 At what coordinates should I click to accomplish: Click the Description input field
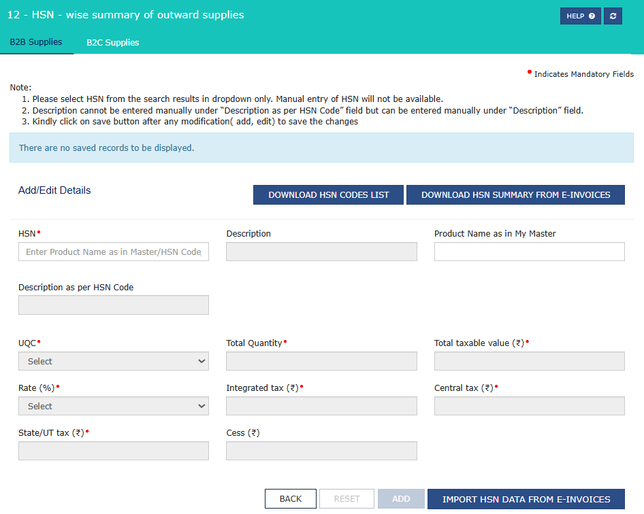click(x=321, y=252)
